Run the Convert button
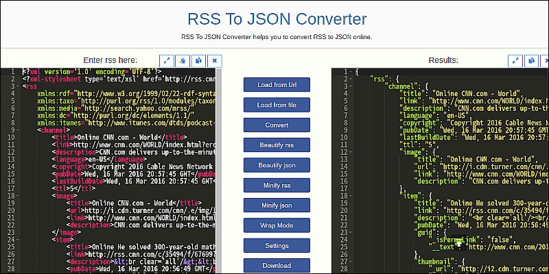Screen dimensions: 549x274 click(277, 125)
